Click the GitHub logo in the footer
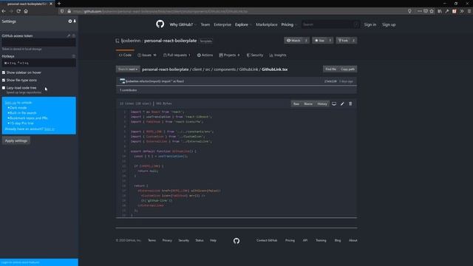The width and height of the screenshot is (473, 266). point(236,241)
